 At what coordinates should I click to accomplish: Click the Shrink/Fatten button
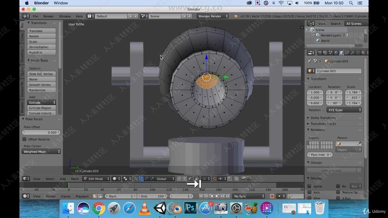coord(42,47)
